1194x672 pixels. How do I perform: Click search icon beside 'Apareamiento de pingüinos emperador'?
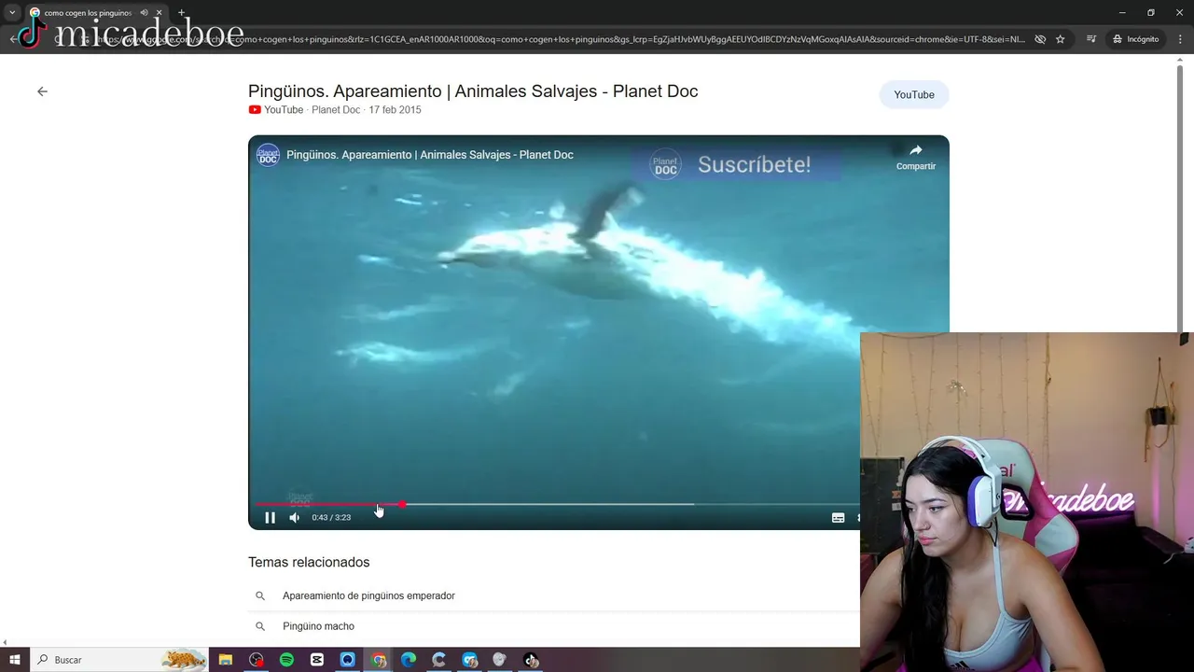260,595
